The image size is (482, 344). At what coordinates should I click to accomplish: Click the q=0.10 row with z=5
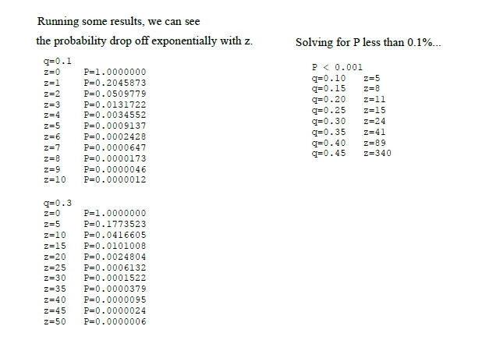pos(346,78)
